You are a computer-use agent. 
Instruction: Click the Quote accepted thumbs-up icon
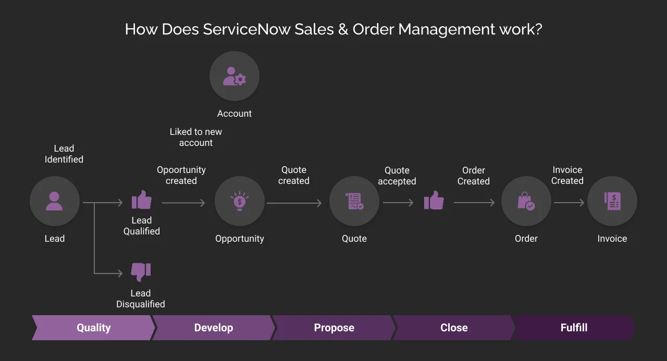click(434, 202)
